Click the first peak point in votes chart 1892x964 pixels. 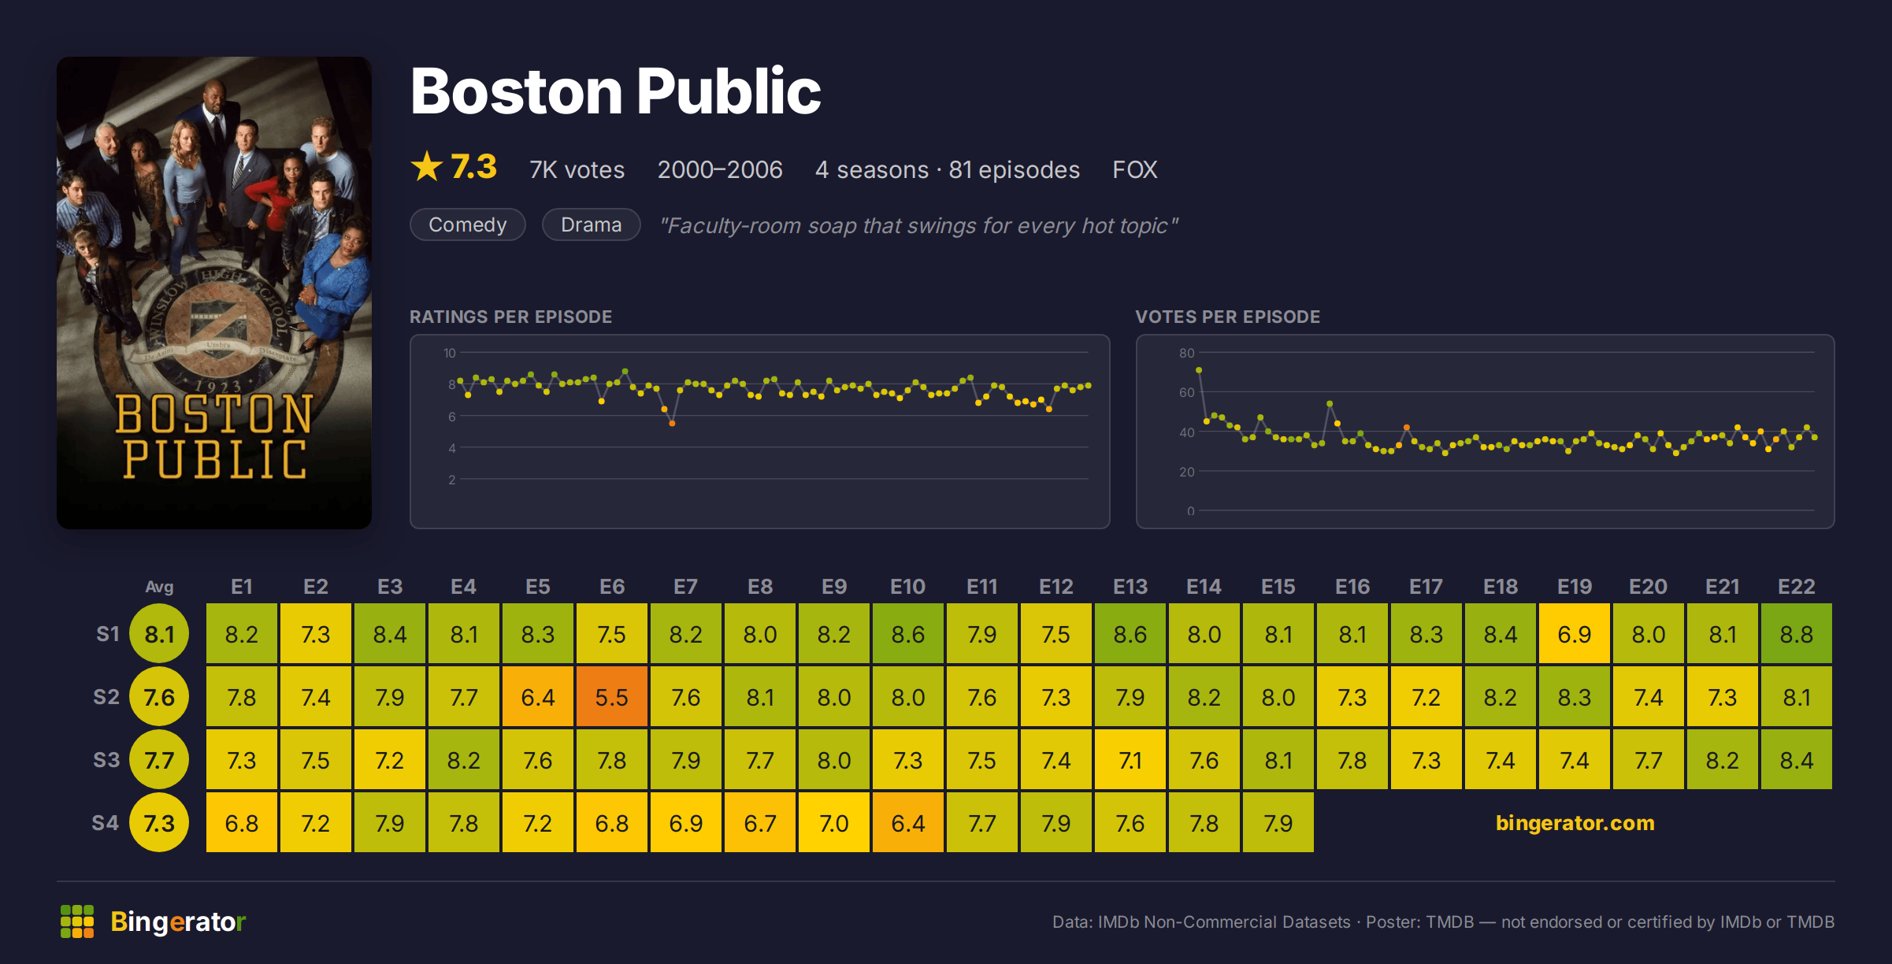[x=1199, y=370]
